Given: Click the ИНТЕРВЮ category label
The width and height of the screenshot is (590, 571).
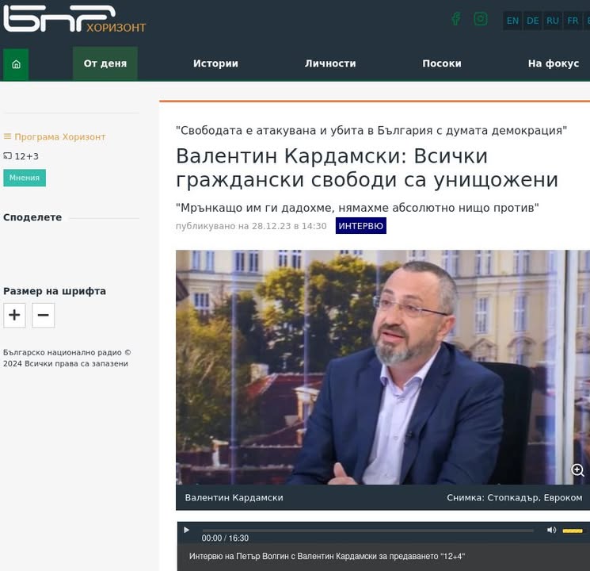Looking at the screenshot, I should click(361, 226).
